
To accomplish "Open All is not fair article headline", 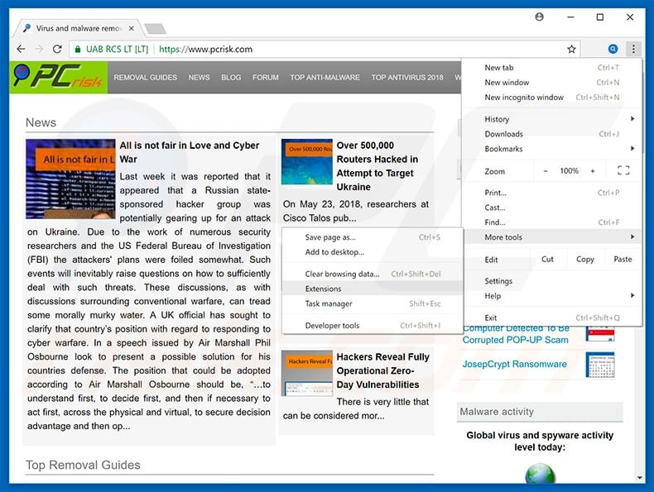I will 190,152.
